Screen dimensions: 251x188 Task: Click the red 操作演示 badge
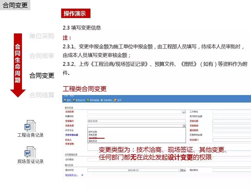[x=76, y=13]
